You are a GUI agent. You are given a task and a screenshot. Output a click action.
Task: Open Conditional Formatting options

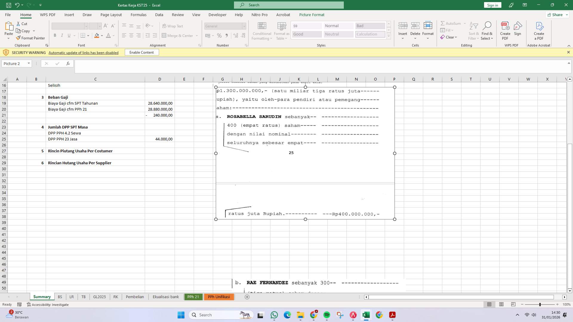(x=262, y=31)
